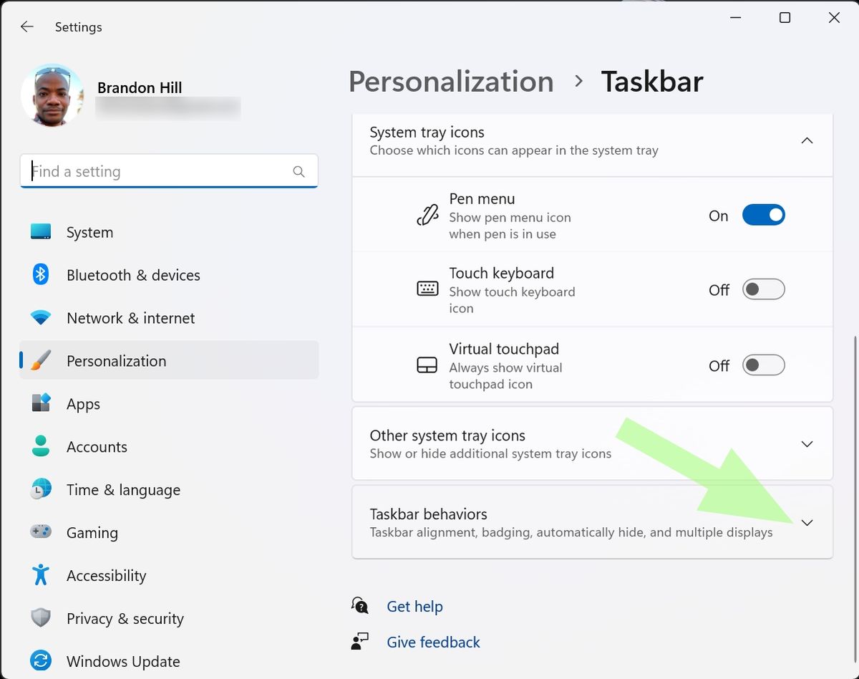Click the search magnifier in Find a setting
The image size is (859, 679).
pos(299,171)
